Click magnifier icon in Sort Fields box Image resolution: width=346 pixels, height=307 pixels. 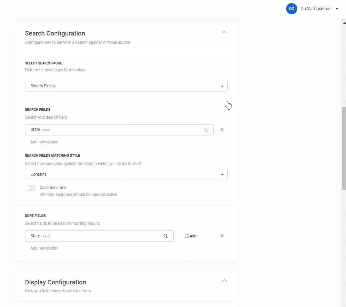coord(166,236)
